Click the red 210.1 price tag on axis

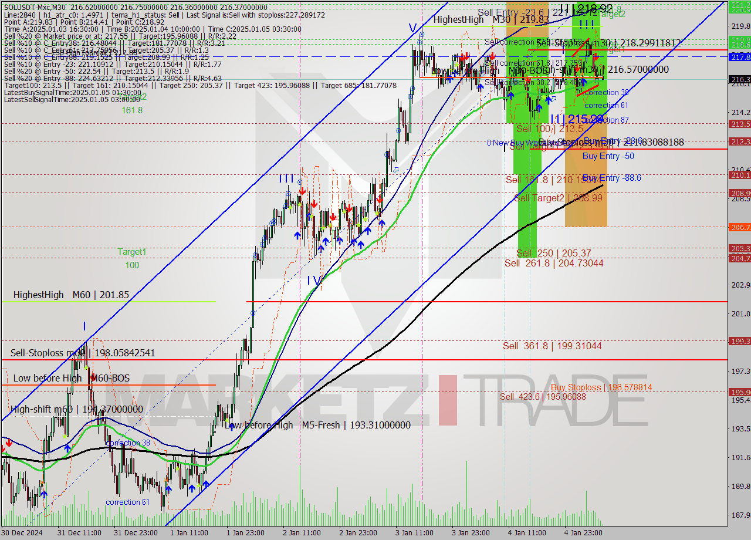(x=739, y=175)
